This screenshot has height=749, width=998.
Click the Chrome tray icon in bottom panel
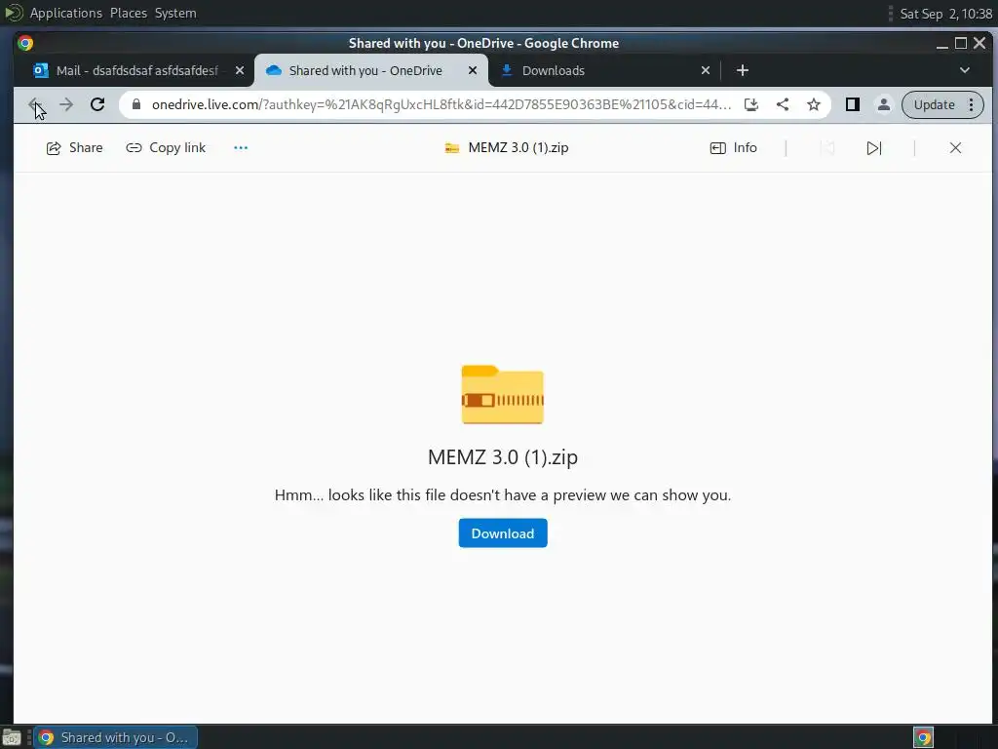pyautogui.click(x=923, y=737)
